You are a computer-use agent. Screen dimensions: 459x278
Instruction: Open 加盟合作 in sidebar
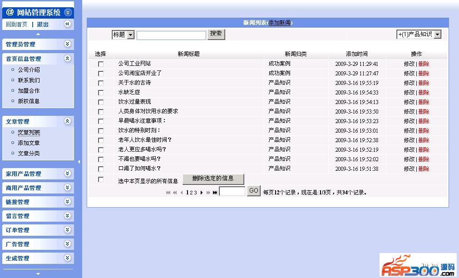tap(29, 91)
